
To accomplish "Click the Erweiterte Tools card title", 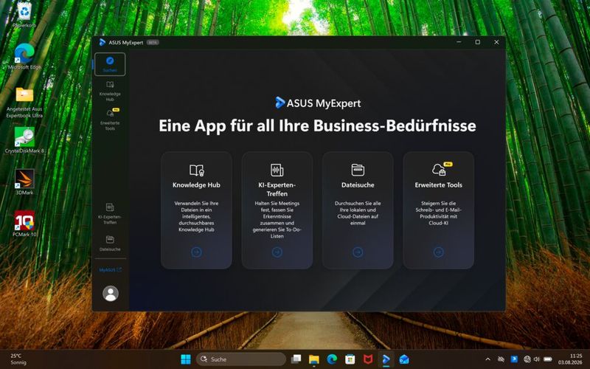I will [x=438, y=185].
